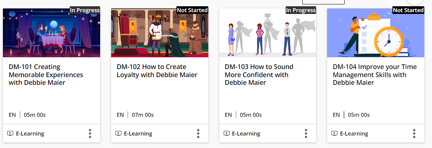
Task: Click the E-Learning play icon on DM-101
Action: [10, 133]
